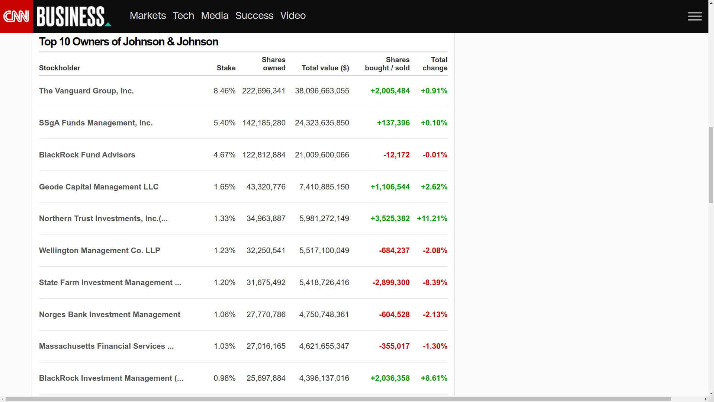Open the Markets menu item

[148, 16]
